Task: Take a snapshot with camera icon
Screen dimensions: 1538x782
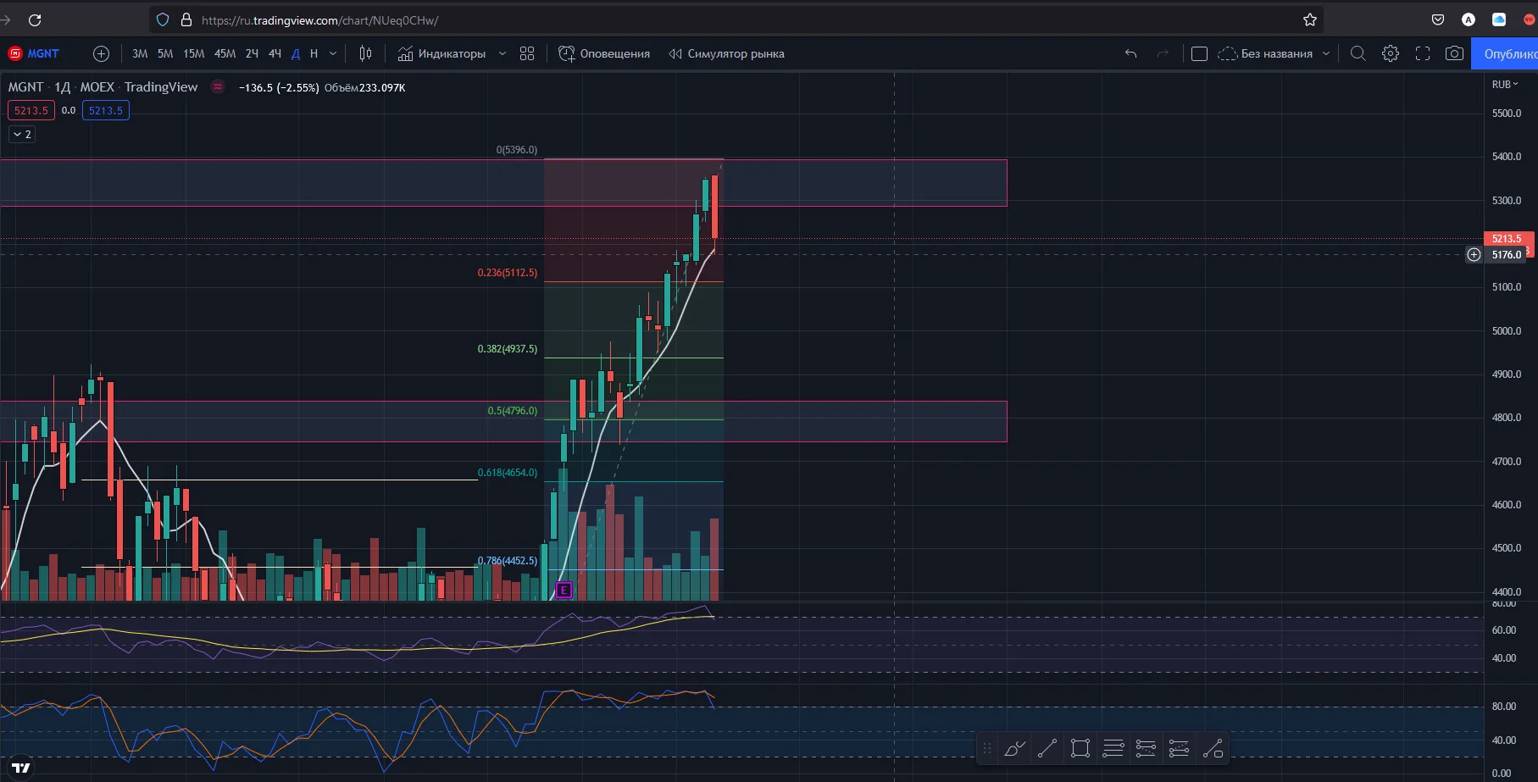Action: coord(1454,53)
